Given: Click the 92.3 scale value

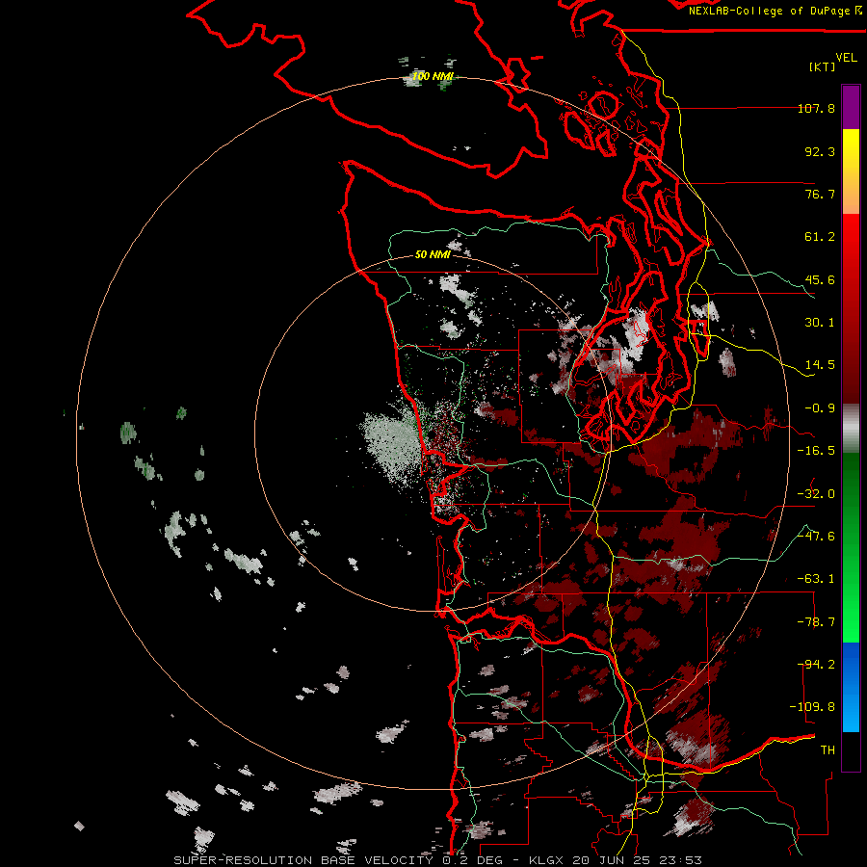Looking at the screenshot, I should click(x=820, y=151).
